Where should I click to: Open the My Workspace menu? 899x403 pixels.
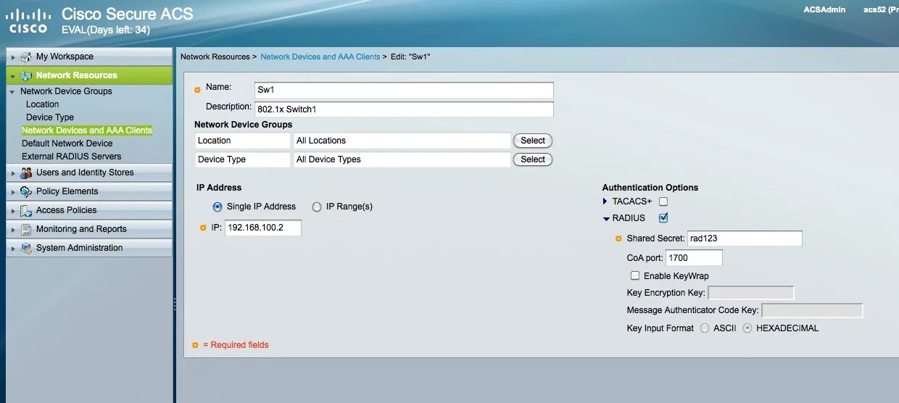pos(89,57)
